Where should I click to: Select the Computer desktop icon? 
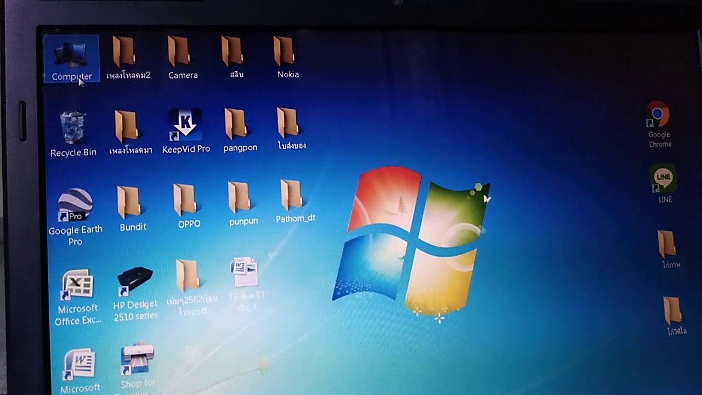pos(71,60)
